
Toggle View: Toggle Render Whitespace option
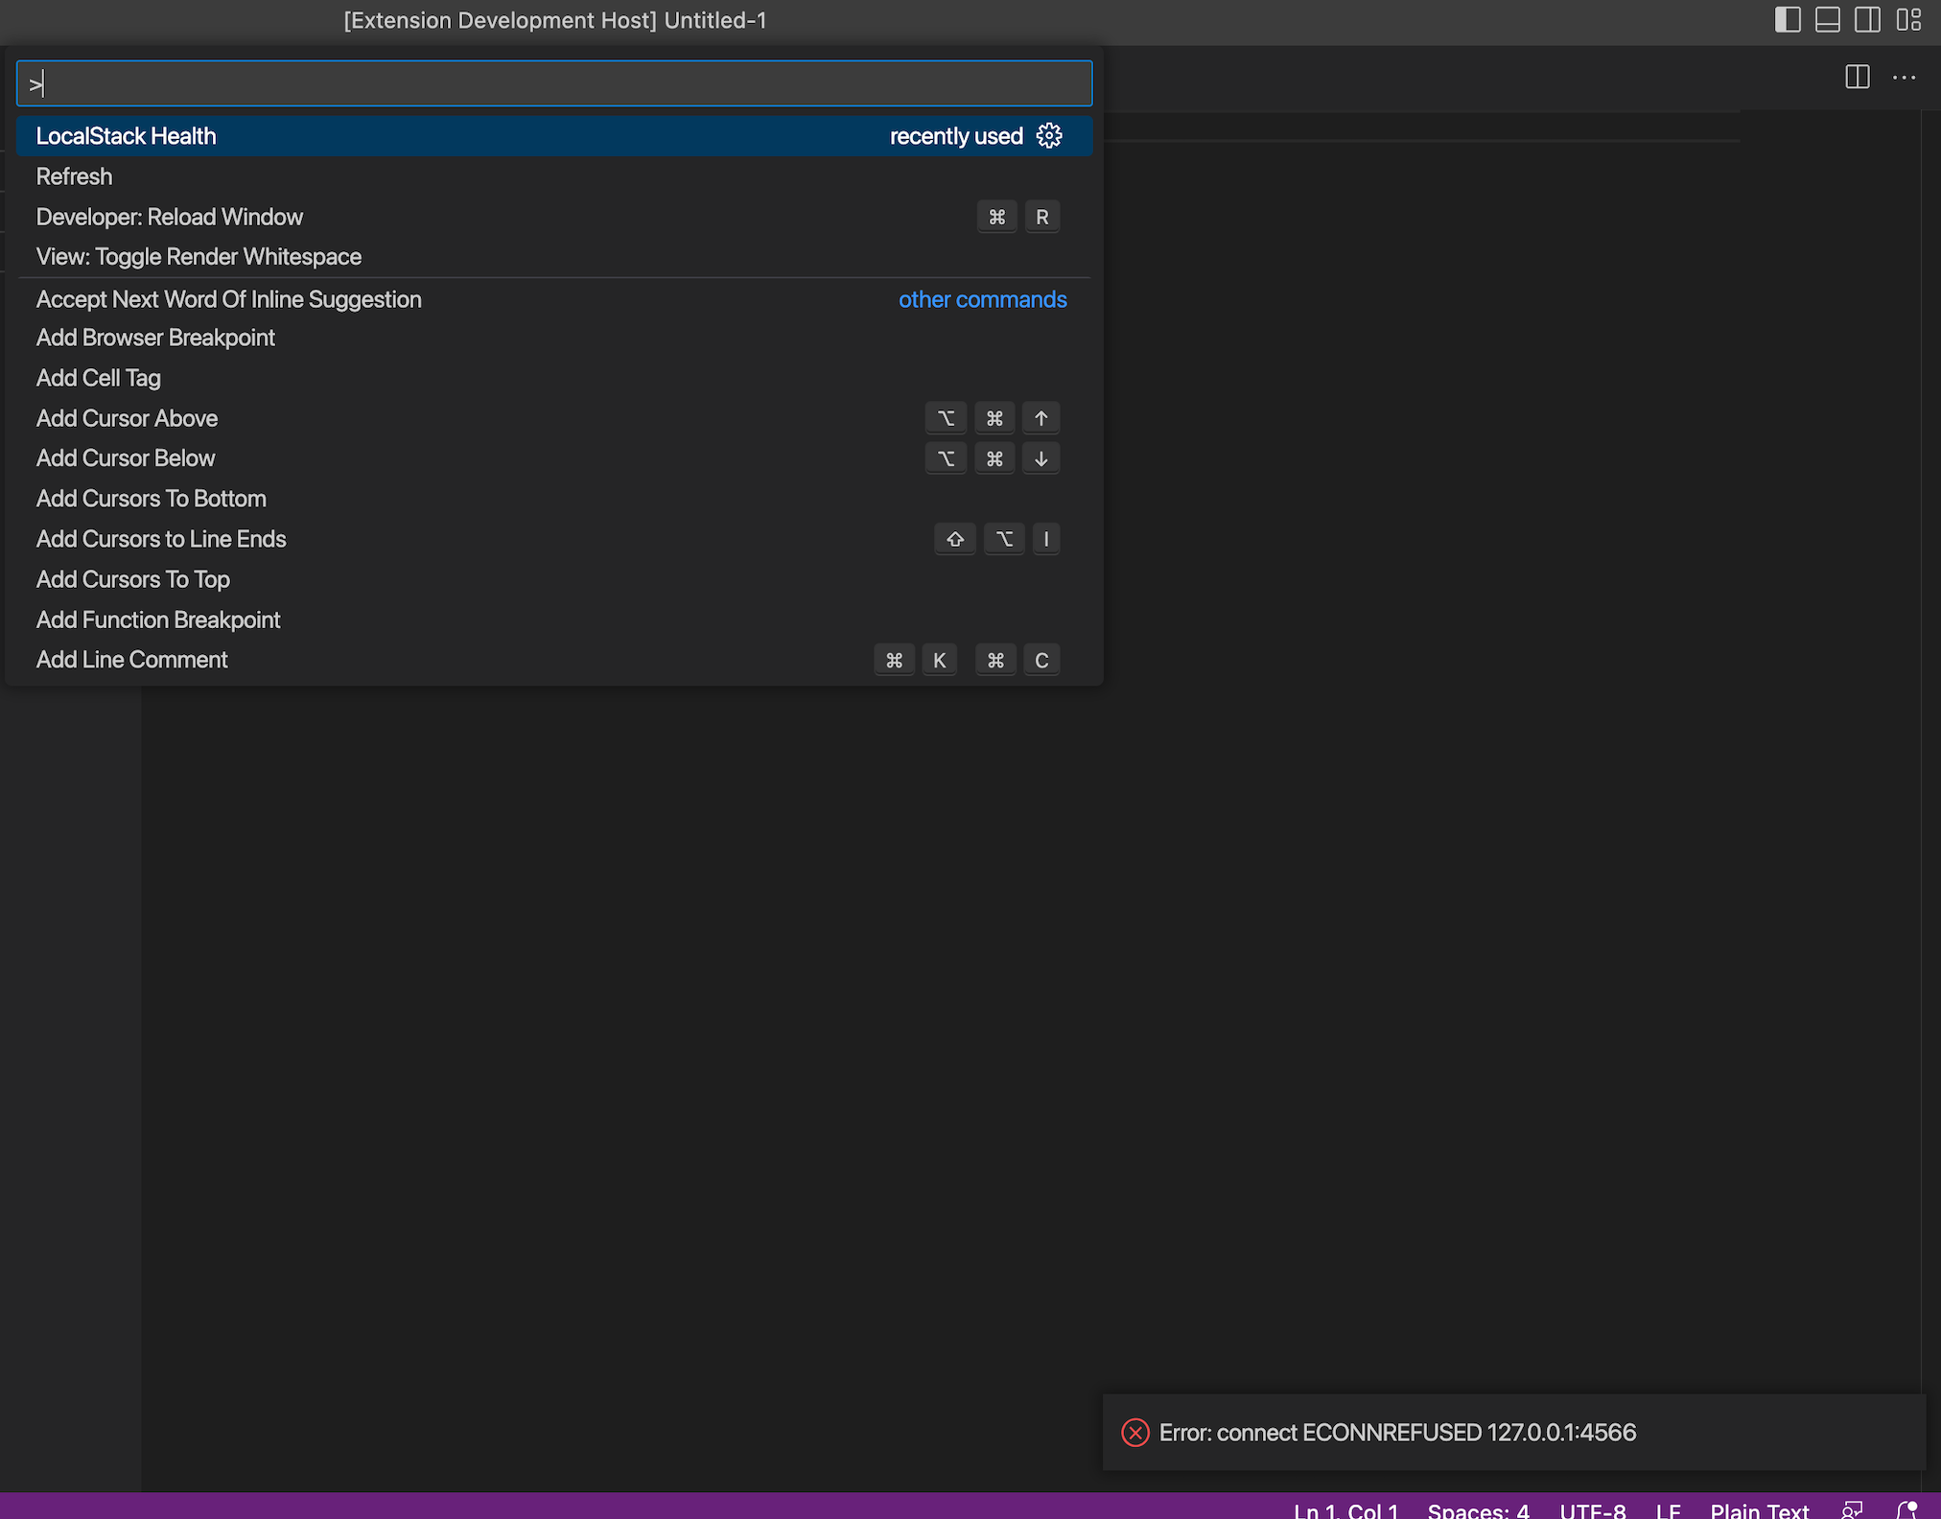coord(197,255)
